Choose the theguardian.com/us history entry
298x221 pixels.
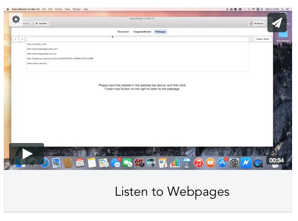[x=41, y=54]
